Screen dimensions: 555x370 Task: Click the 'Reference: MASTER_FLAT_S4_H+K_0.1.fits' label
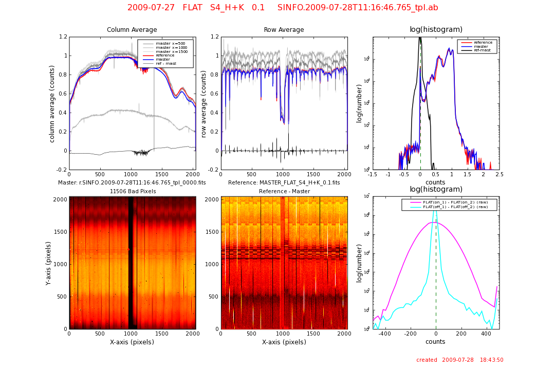pos(284,182)
